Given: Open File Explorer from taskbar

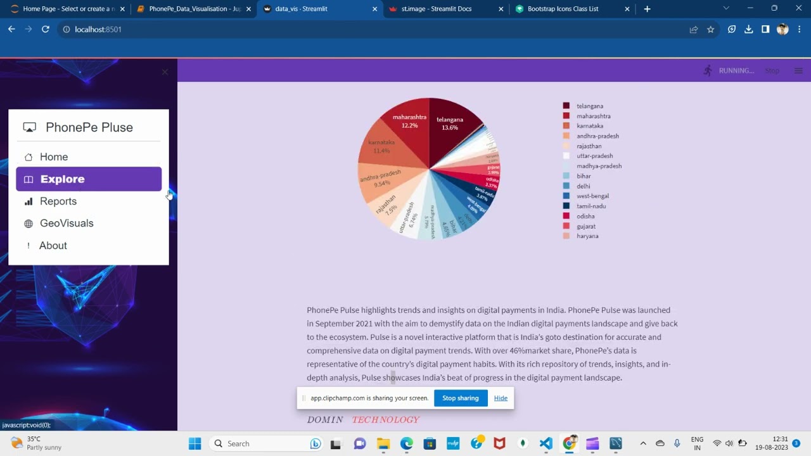Looking at the screenshot, I should pos(383,443).
